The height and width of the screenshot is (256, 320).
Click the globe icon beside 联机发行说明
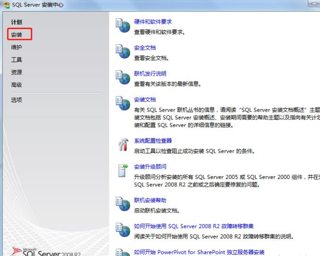(x=123, y=77)
